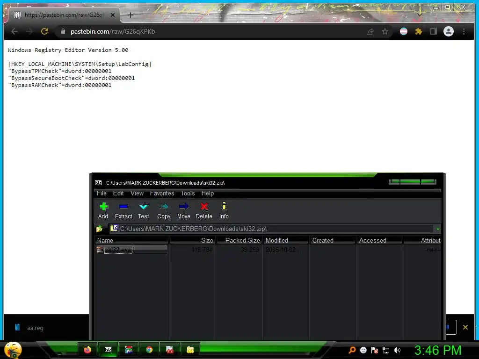Open Chrome's three-dot menu

tap(464, 31)
